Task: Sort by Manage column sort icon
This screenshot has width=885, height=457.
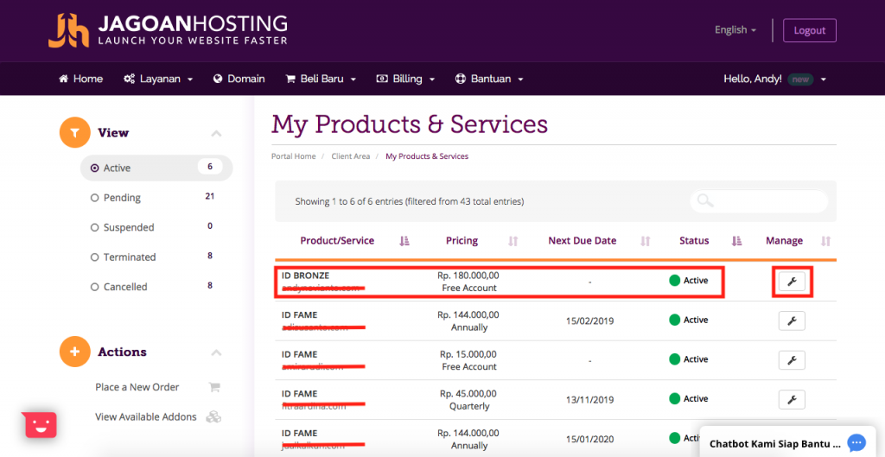Action: coord(825,241)
